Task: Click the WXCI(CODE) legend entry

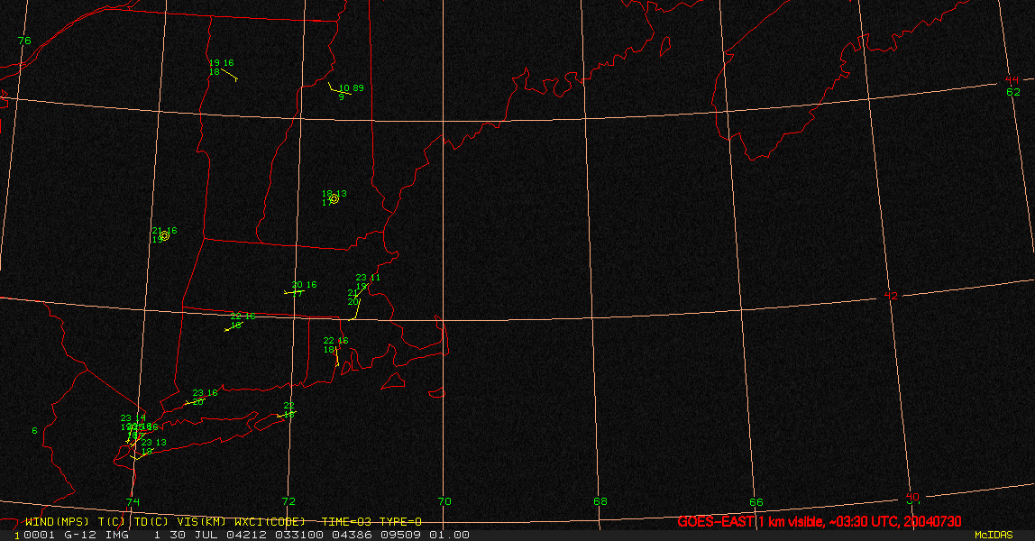Action: 270,522
